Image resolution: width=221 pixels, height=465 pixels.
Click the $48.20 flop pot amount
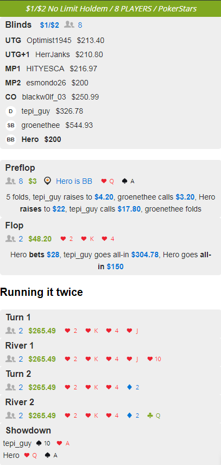(x=40, y=239)
